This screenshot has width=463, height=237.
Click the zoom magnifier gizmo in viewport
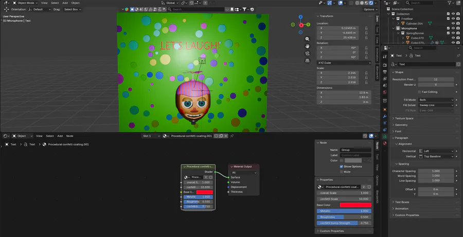pyautogui.click(x=308, y=39)
